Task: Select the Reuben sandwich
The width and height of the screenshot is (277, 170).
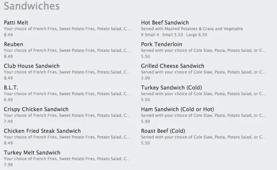Action: click(x=14, y=44)
